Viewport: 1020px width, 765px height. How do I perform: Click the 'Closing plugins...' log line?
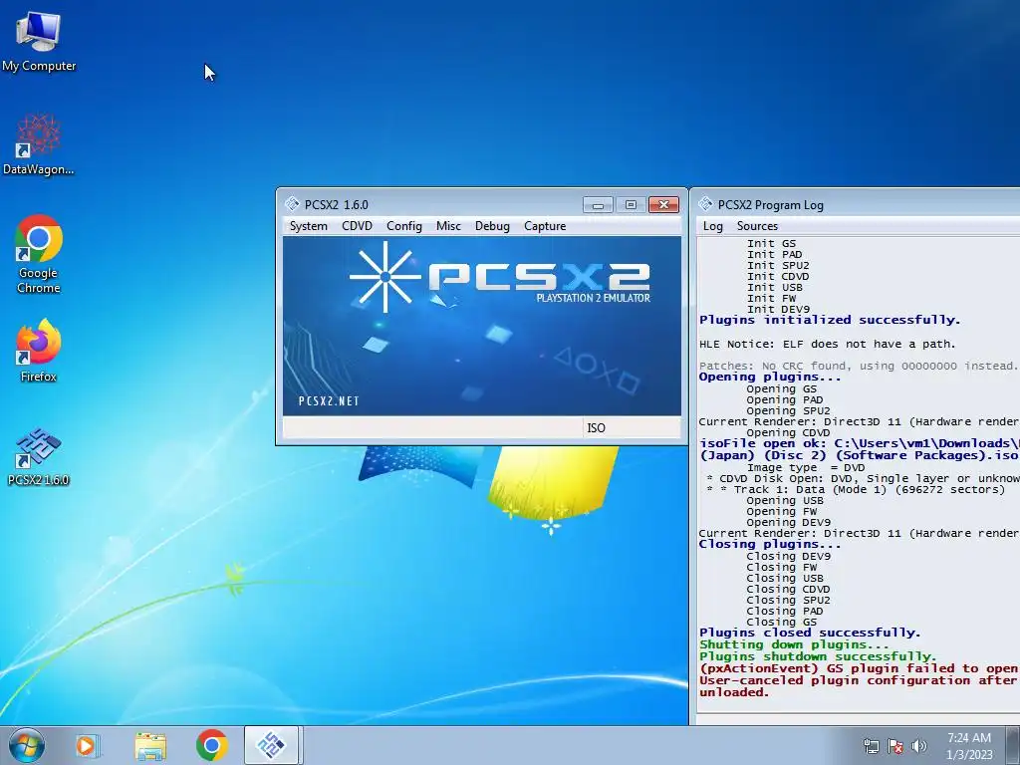pyautogui.click(x=770, y=544)
